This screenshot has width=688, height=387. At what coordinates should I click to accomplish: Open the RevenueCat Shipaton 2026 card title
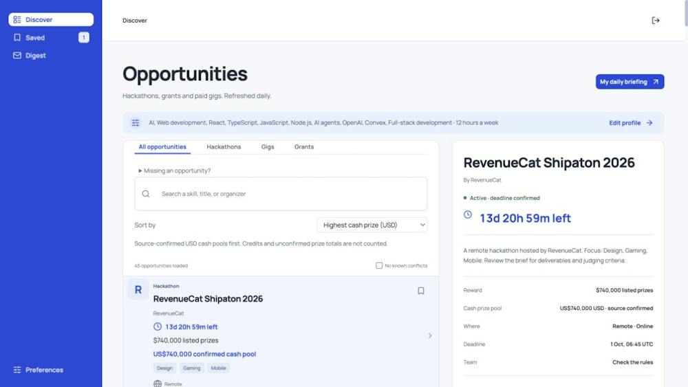(208, 298)
